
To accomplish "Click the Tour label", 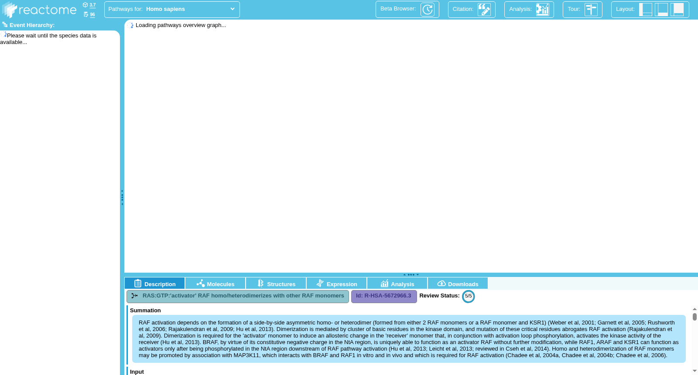I will point(574,9).
